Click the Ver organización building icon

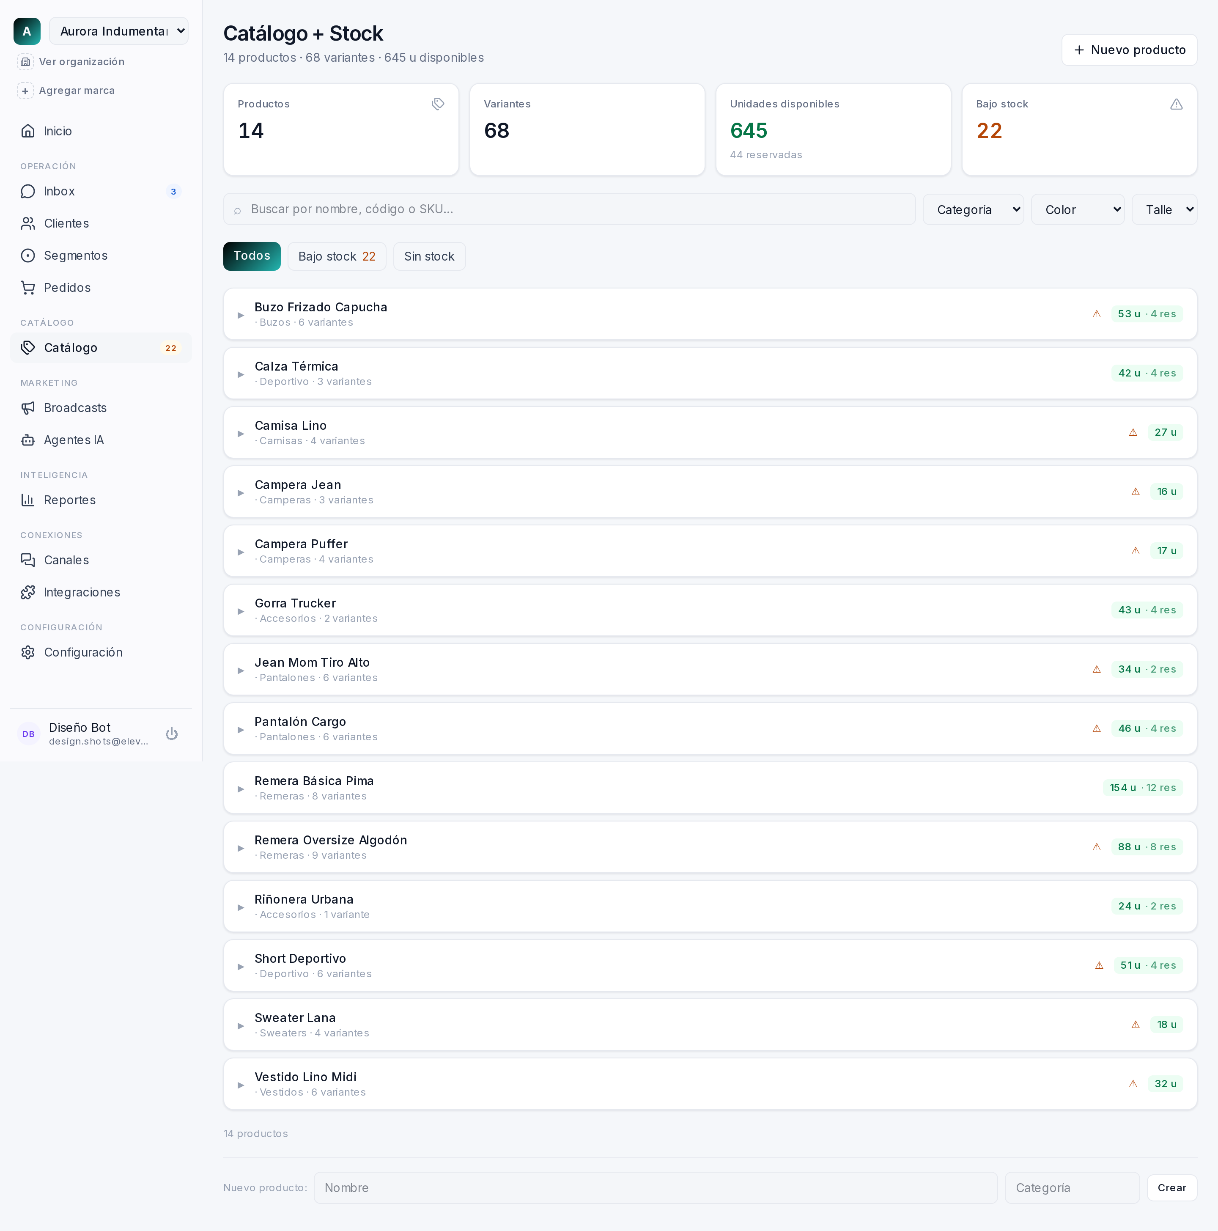pos(25,62)
